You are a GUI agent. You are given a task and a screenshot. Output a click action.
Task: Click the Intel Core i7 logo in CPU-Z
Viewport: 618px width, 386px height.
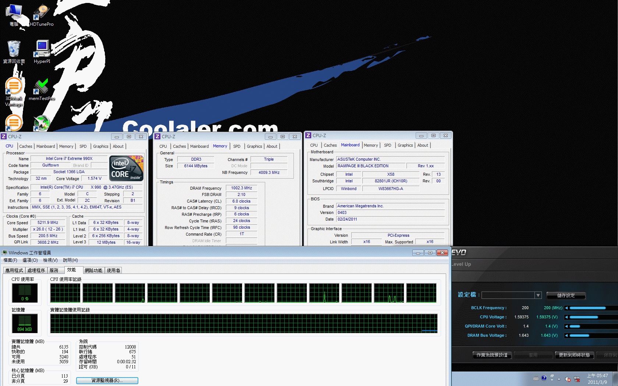tap(127, 168)
